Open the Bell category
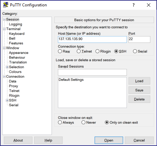This screenshot has height=146, width=157. click(12, 39)
